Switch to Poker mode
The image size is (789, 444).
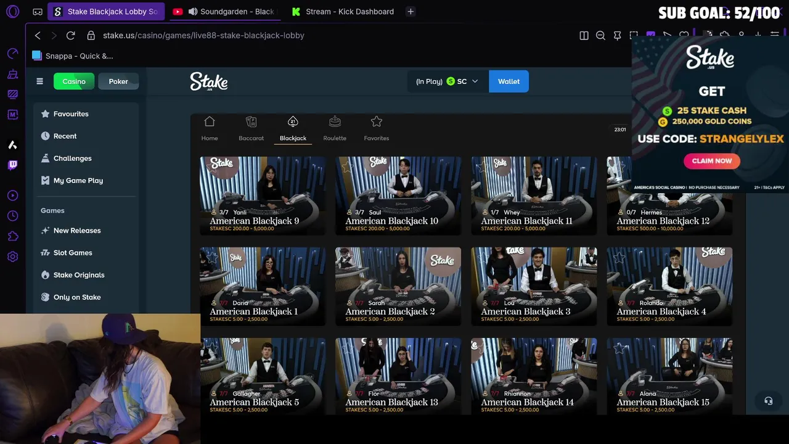(118, 81)
